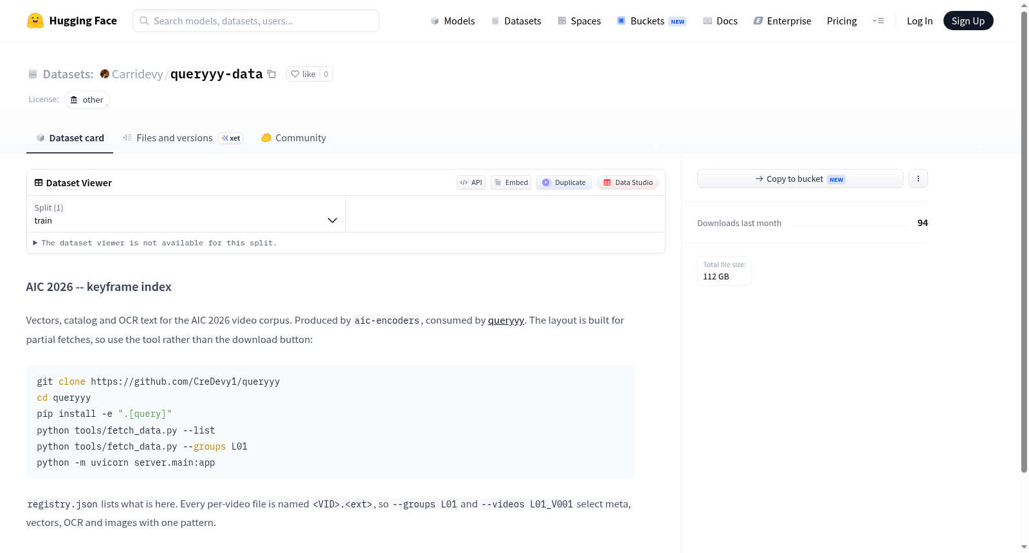1029x553 pixels.
Task: Click the queryyy-data dataset name
Action: point(217,74)
